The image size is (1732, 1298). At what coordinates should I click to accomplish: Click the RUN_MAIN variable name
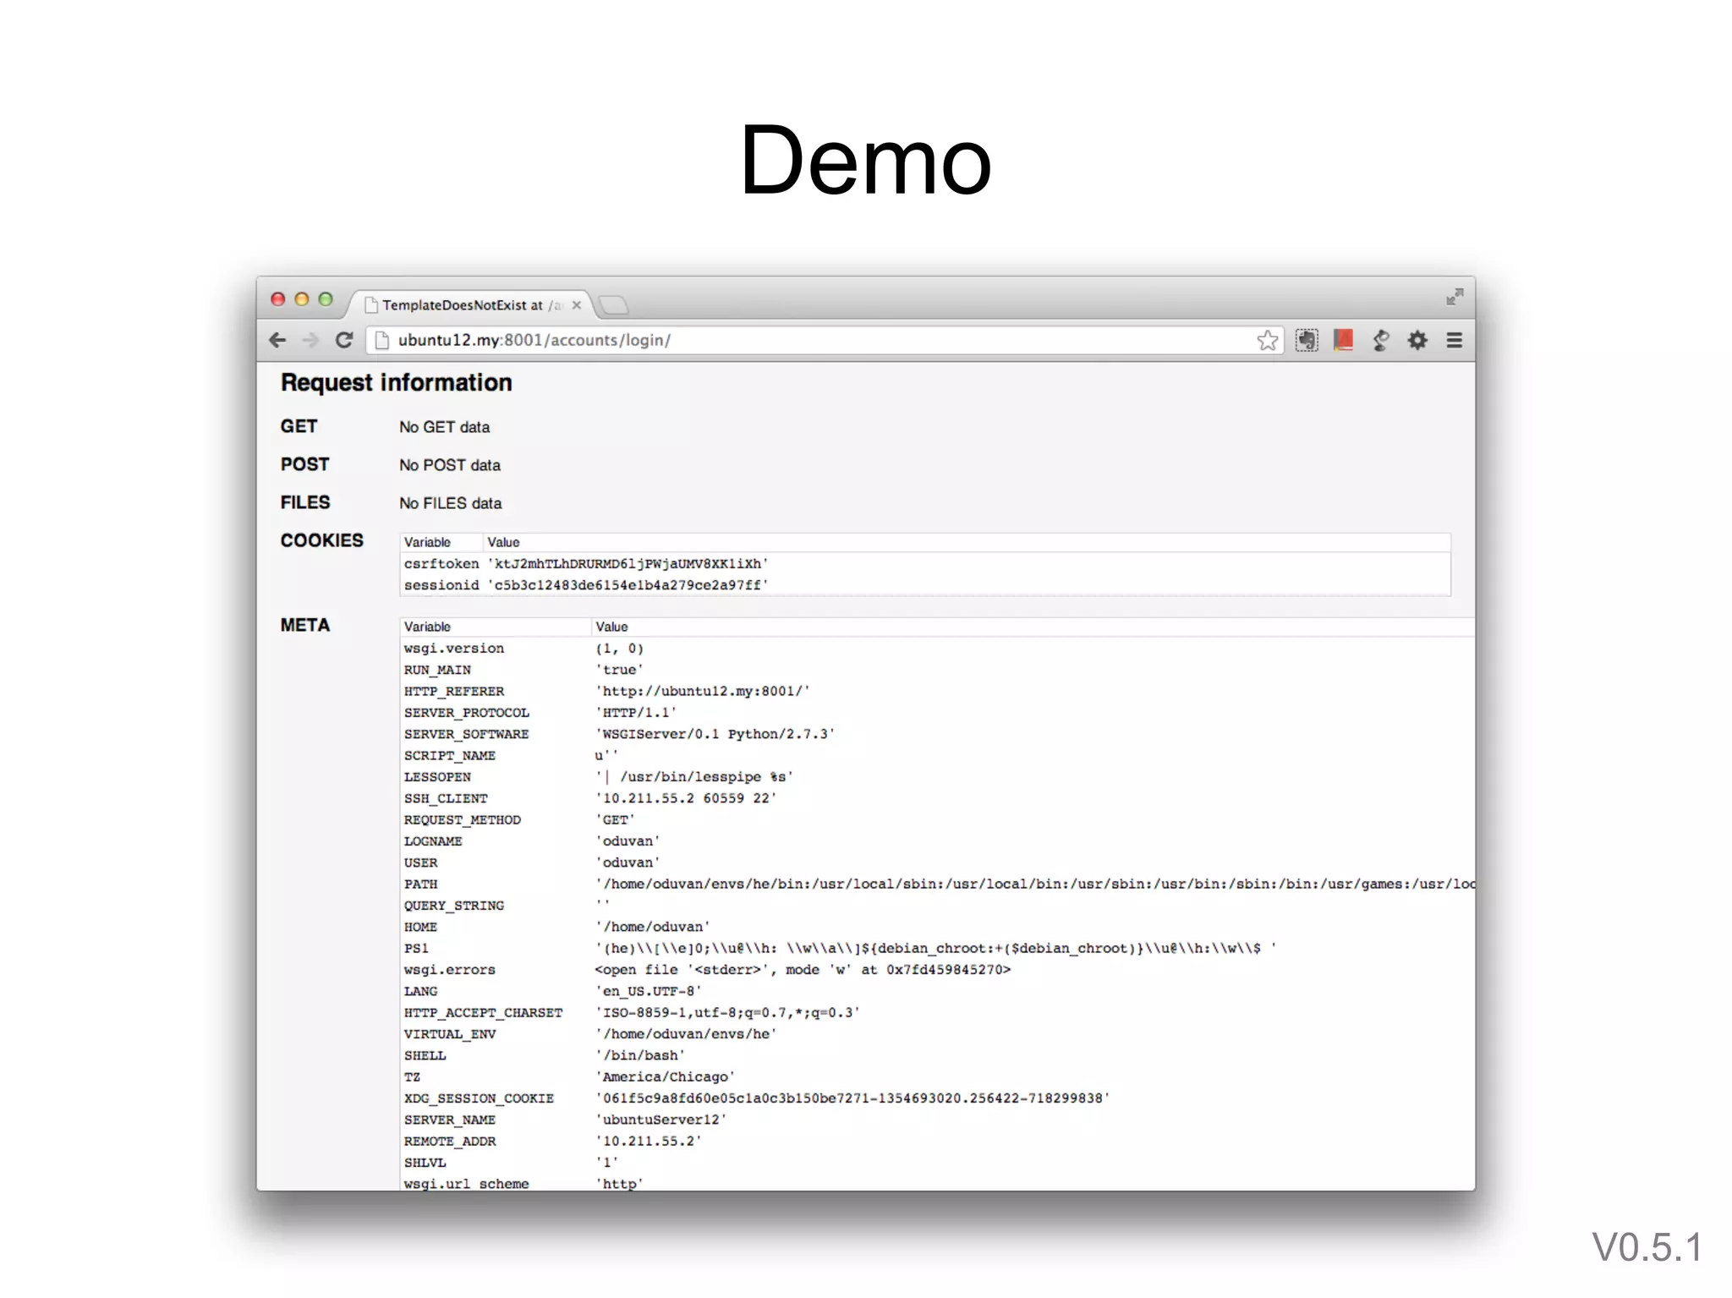437,670
